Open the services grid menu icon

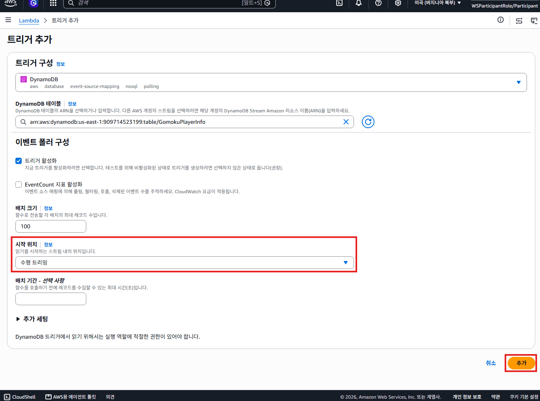point(53,3)
